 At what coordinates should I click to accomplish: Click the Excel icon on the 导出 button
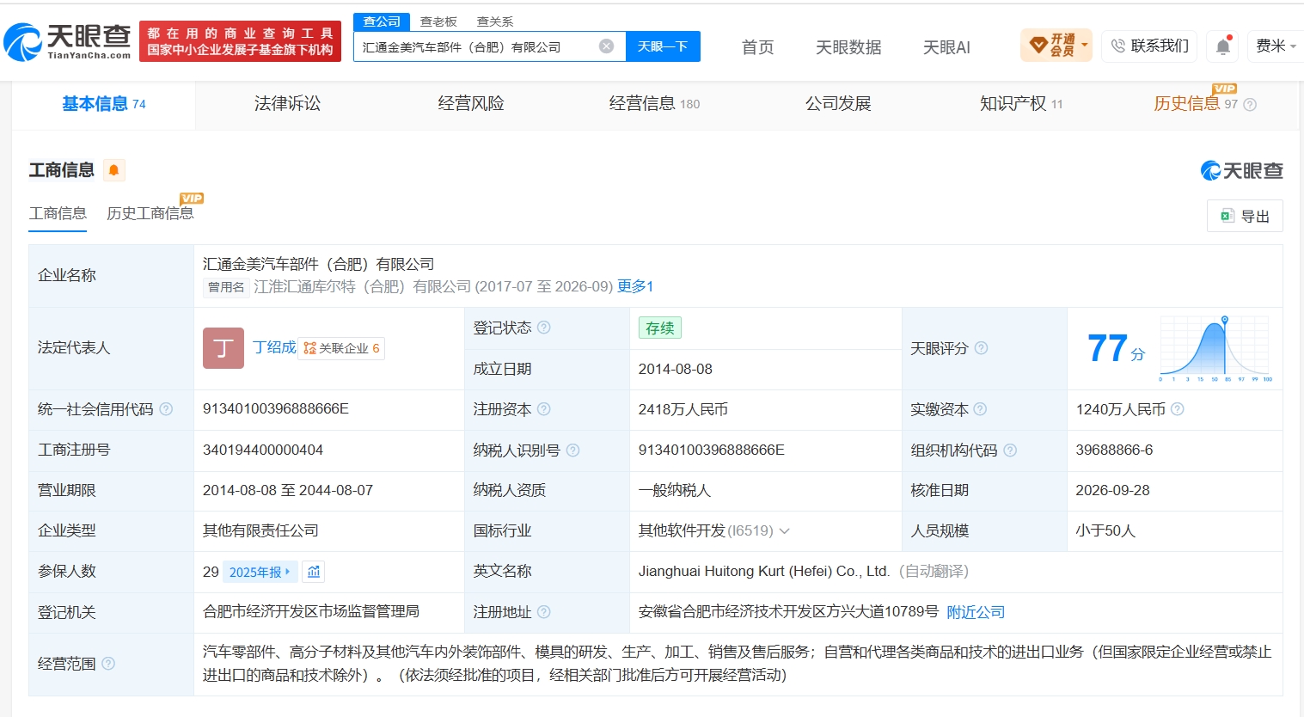click(x=1227, y=216)
